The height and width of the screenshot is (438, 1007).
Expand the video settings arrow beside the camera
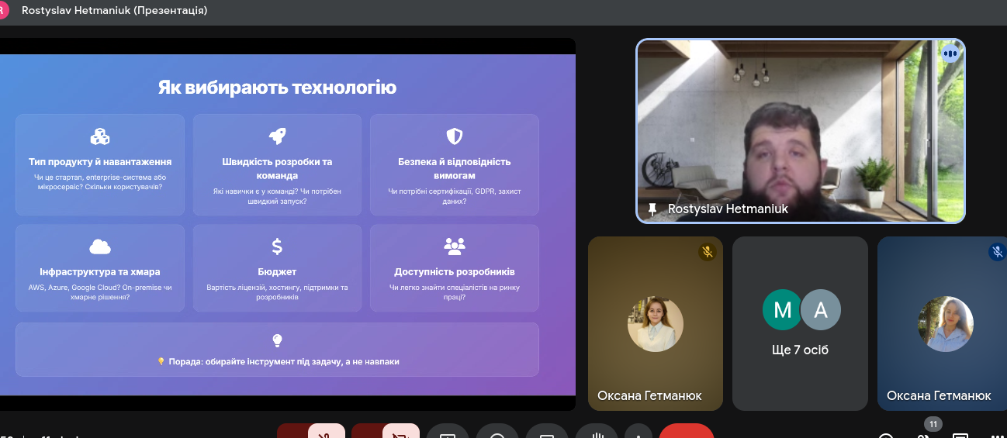[367, 433]
